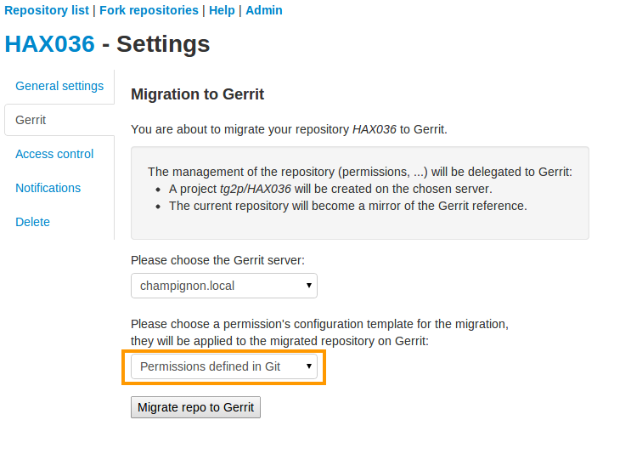Click the HAX036 repository title link
This screenshot has width=631, height=454.
coord(49,43)
